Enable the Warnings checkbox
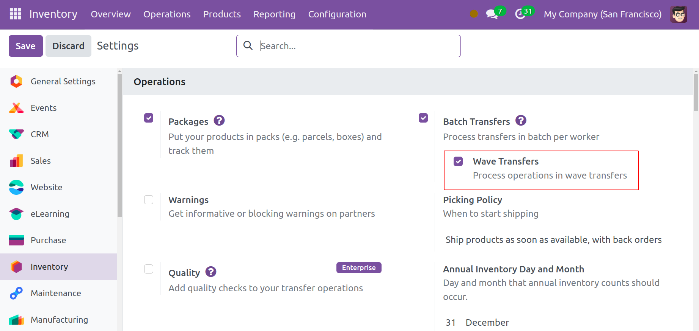Viewport: 699px width, 331px height. [x=149, y=200]
